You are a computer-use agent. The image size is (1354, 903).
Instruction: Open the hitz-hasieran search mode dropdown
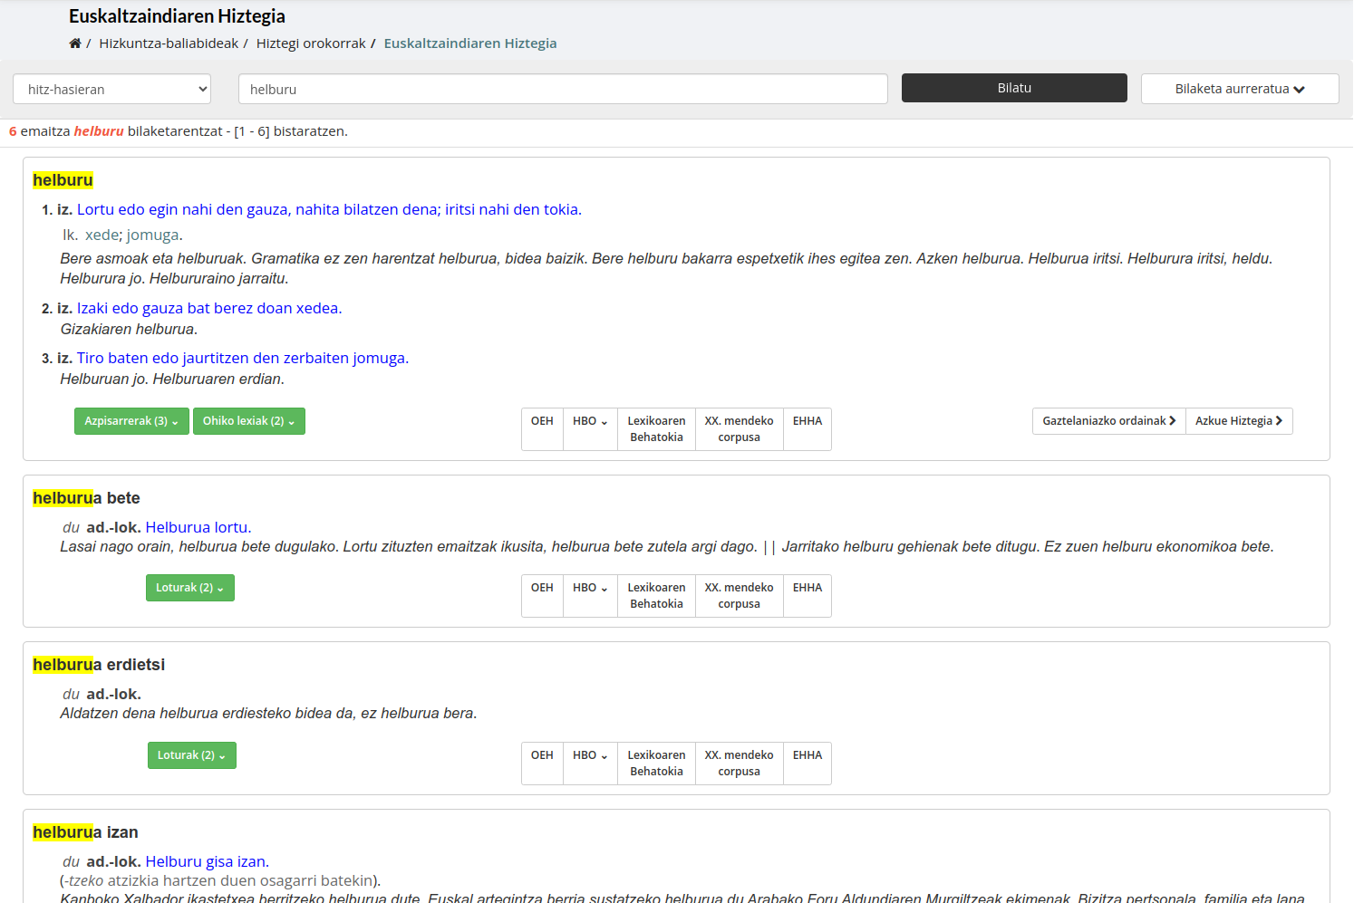112,89
